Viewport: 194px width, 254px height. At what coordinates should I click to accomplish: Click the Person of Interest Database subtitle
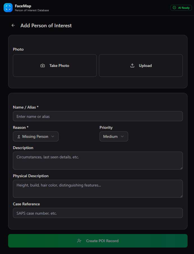[32, 10]
